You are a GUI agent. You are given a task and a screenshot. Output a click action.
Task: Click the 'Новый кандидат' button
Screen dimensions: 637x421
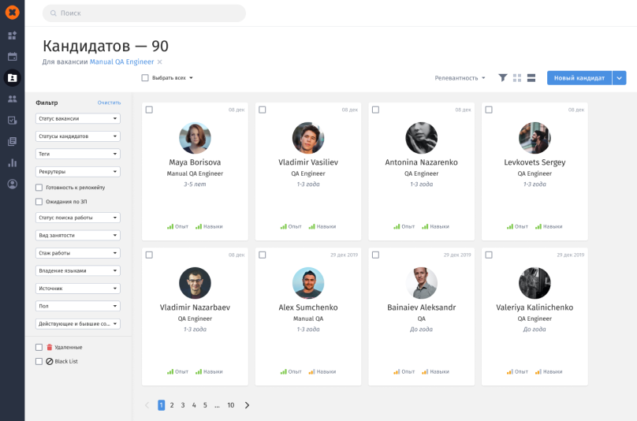[x=579, y=78]
